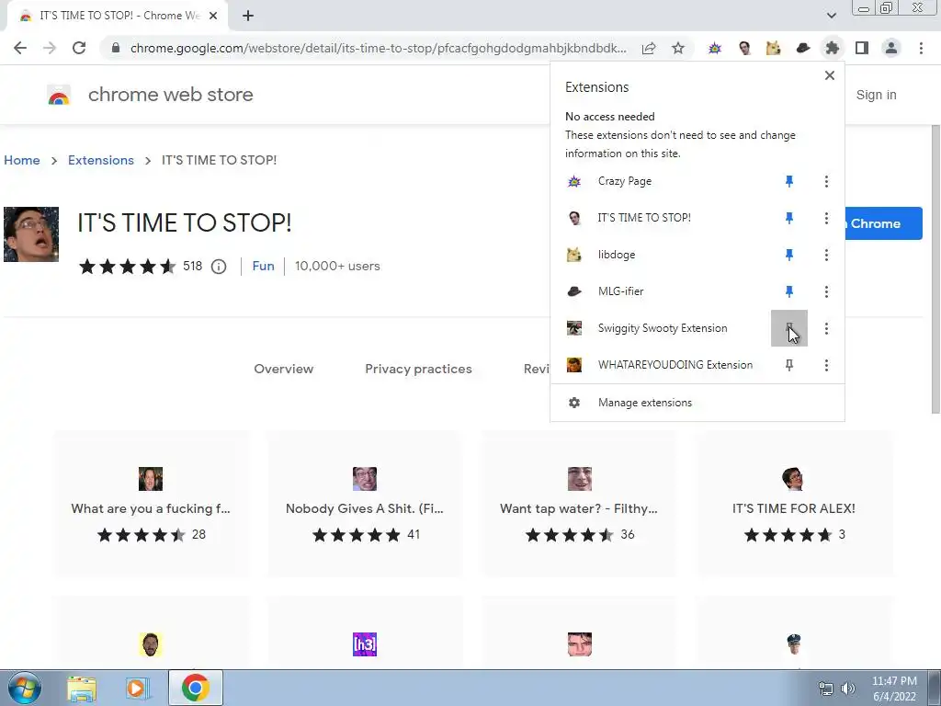The width and height of the screenshot is (941, 706).
Task: Click the page vertical scrollbar
Action: (x=935, y=269)
